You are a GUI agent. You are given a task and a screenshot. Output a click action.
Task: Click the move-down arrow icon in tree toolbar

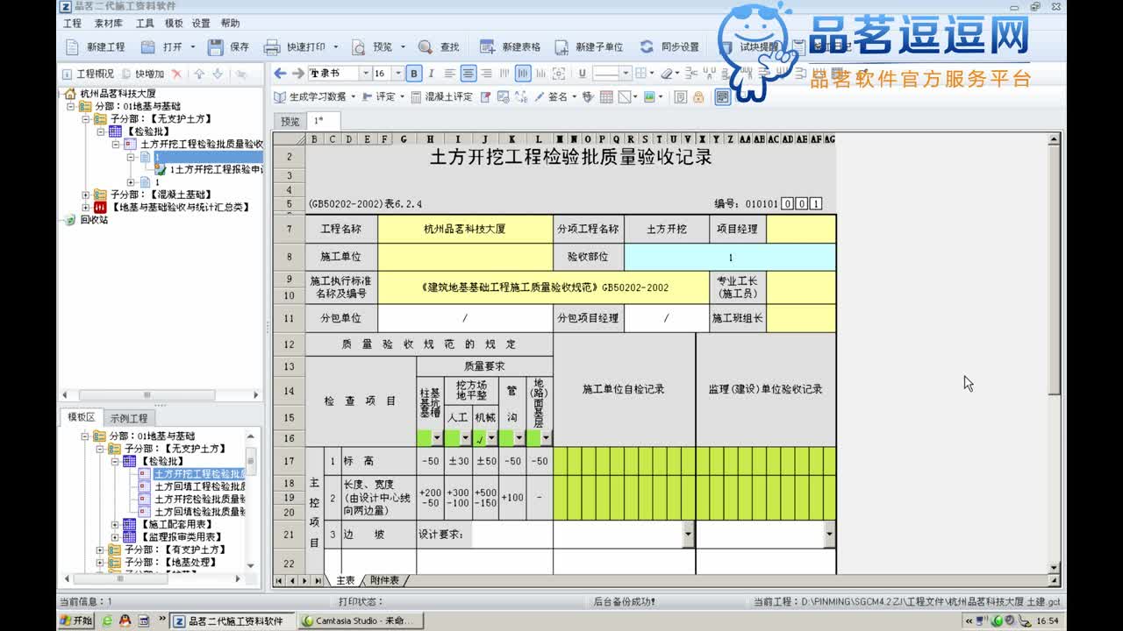coord(218,74)
